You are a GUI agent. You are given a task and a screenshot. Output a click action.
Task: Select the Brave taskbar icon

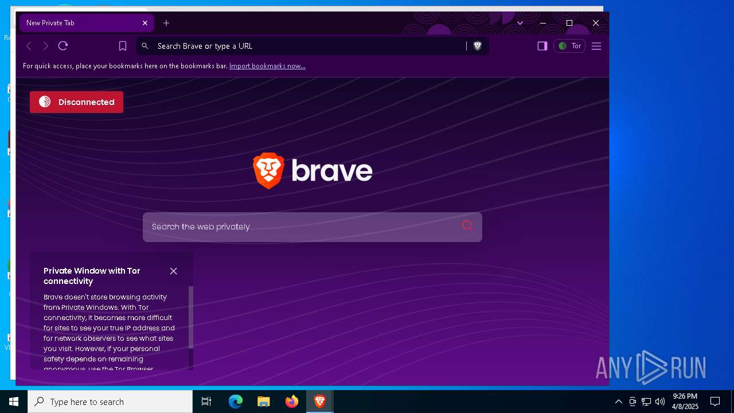(320, 402)
